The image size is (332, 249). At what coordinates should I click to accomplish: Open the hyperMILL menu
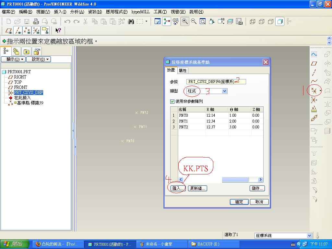[x=140, y=12]
